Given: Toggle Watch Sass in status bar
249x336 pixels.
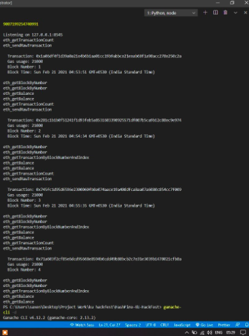Looking at the screenshot, I should (x=82, y=325).
